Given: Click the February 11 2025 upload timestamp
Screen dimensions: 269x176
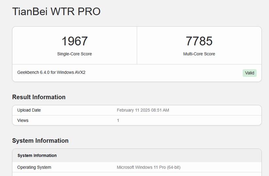Looking at the screenshot, I should pyautogui.click(x=143, y=110).
